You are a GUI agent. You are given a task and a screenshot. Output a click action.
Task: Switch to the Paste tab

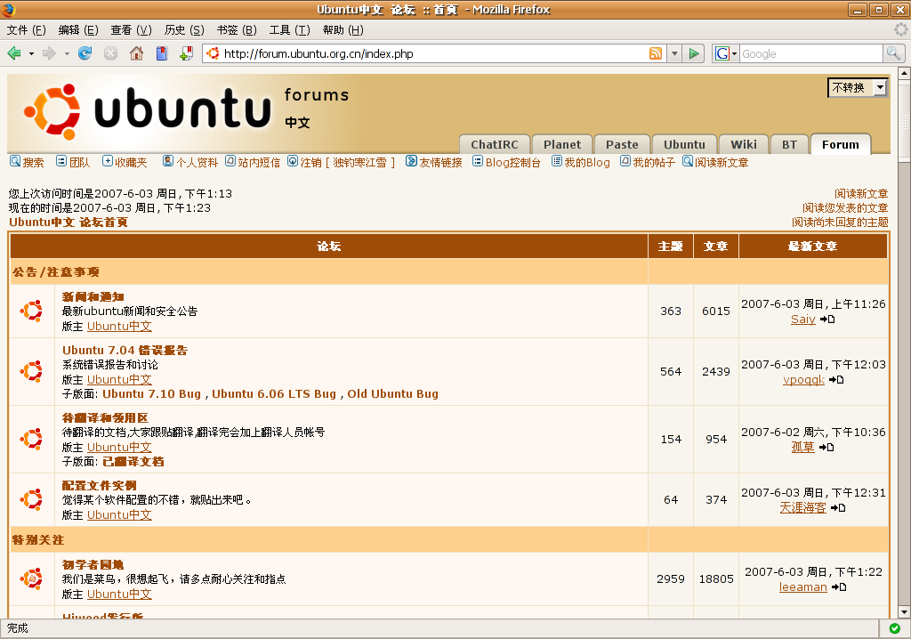point(622,144)
